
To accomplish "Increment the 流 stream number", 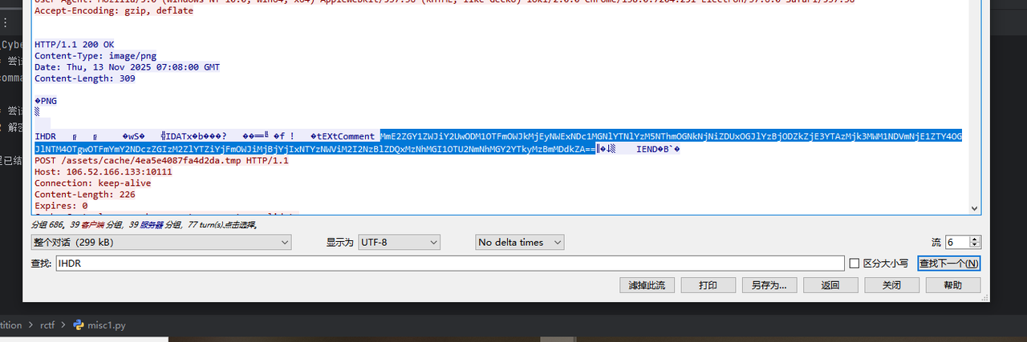I will [x=975, y=239].
